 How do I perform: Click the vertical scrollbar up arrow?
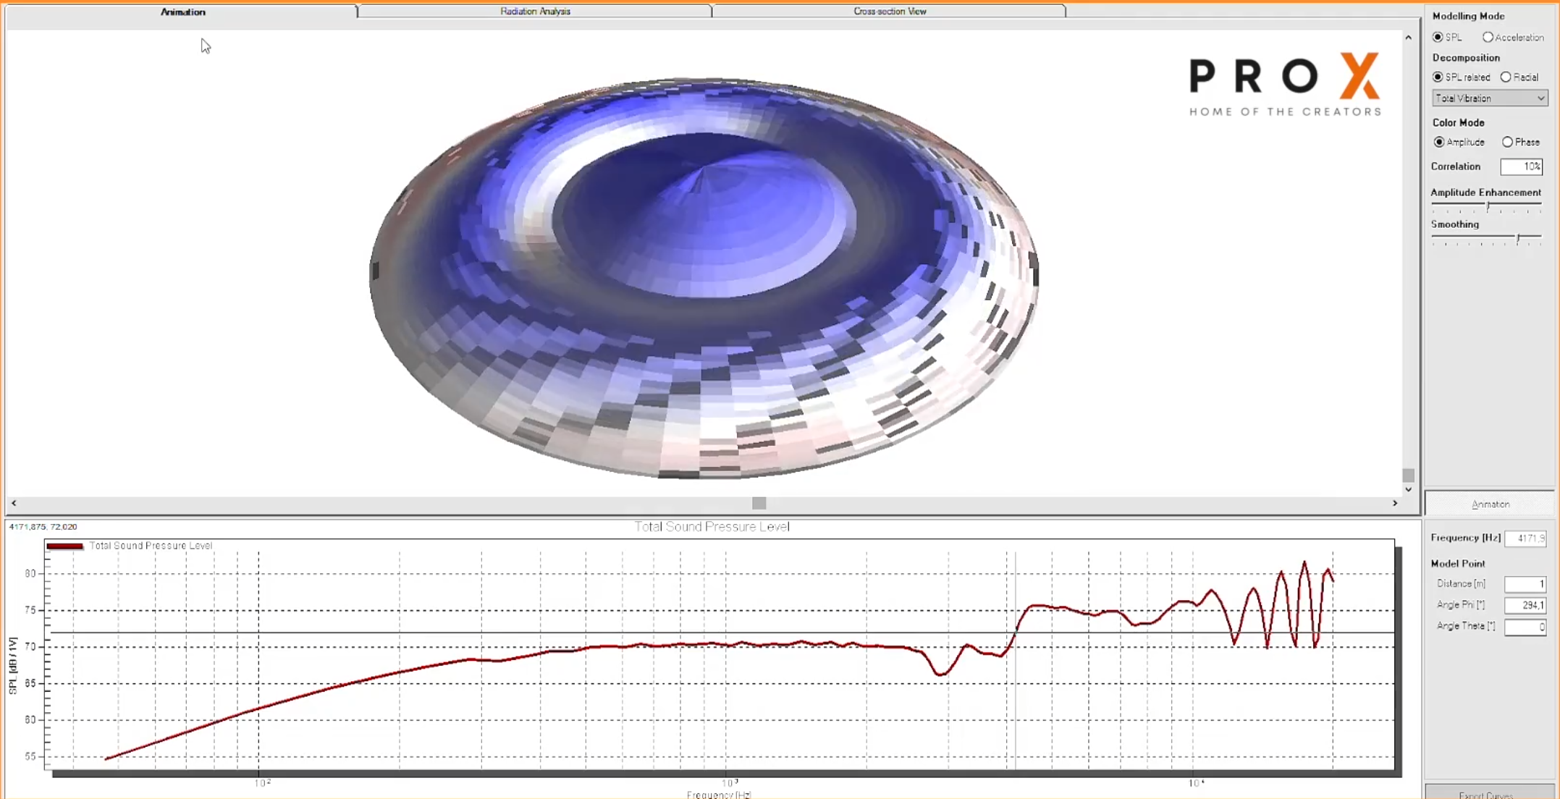point(1408,37)
